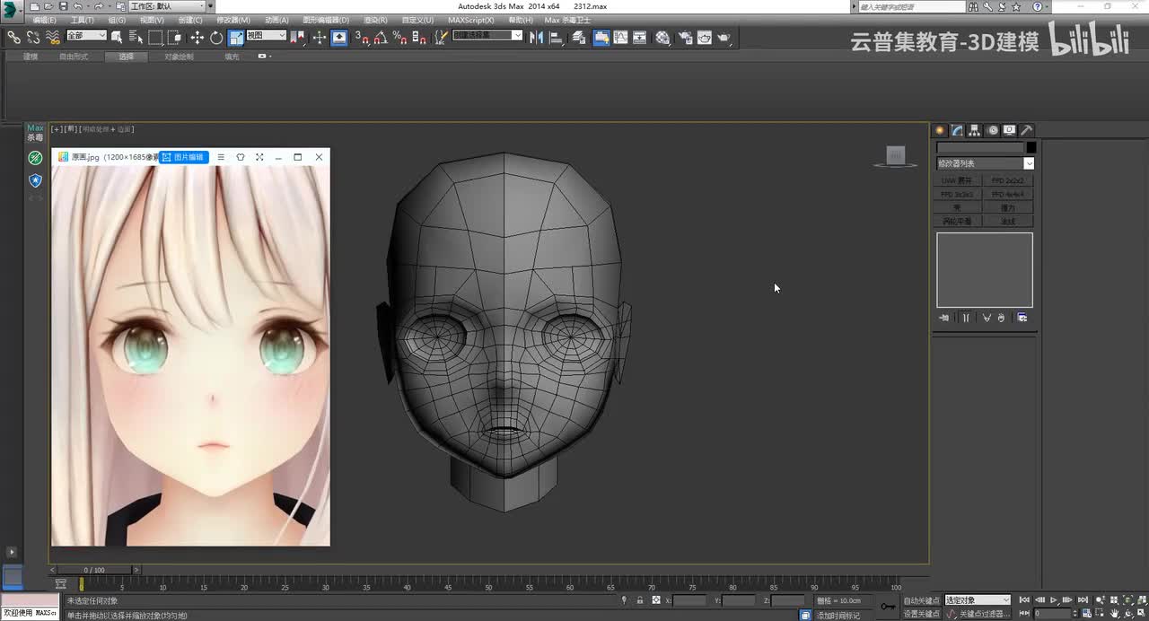Viewport: 1149px width, 621px height.
Task: Click the Mirror tool icon
Action: (536, 38)
